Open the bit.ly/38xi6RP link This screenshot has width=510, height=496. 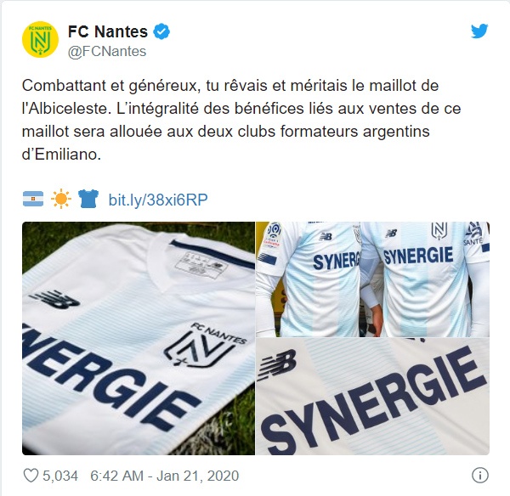click(x=158, y=200)
